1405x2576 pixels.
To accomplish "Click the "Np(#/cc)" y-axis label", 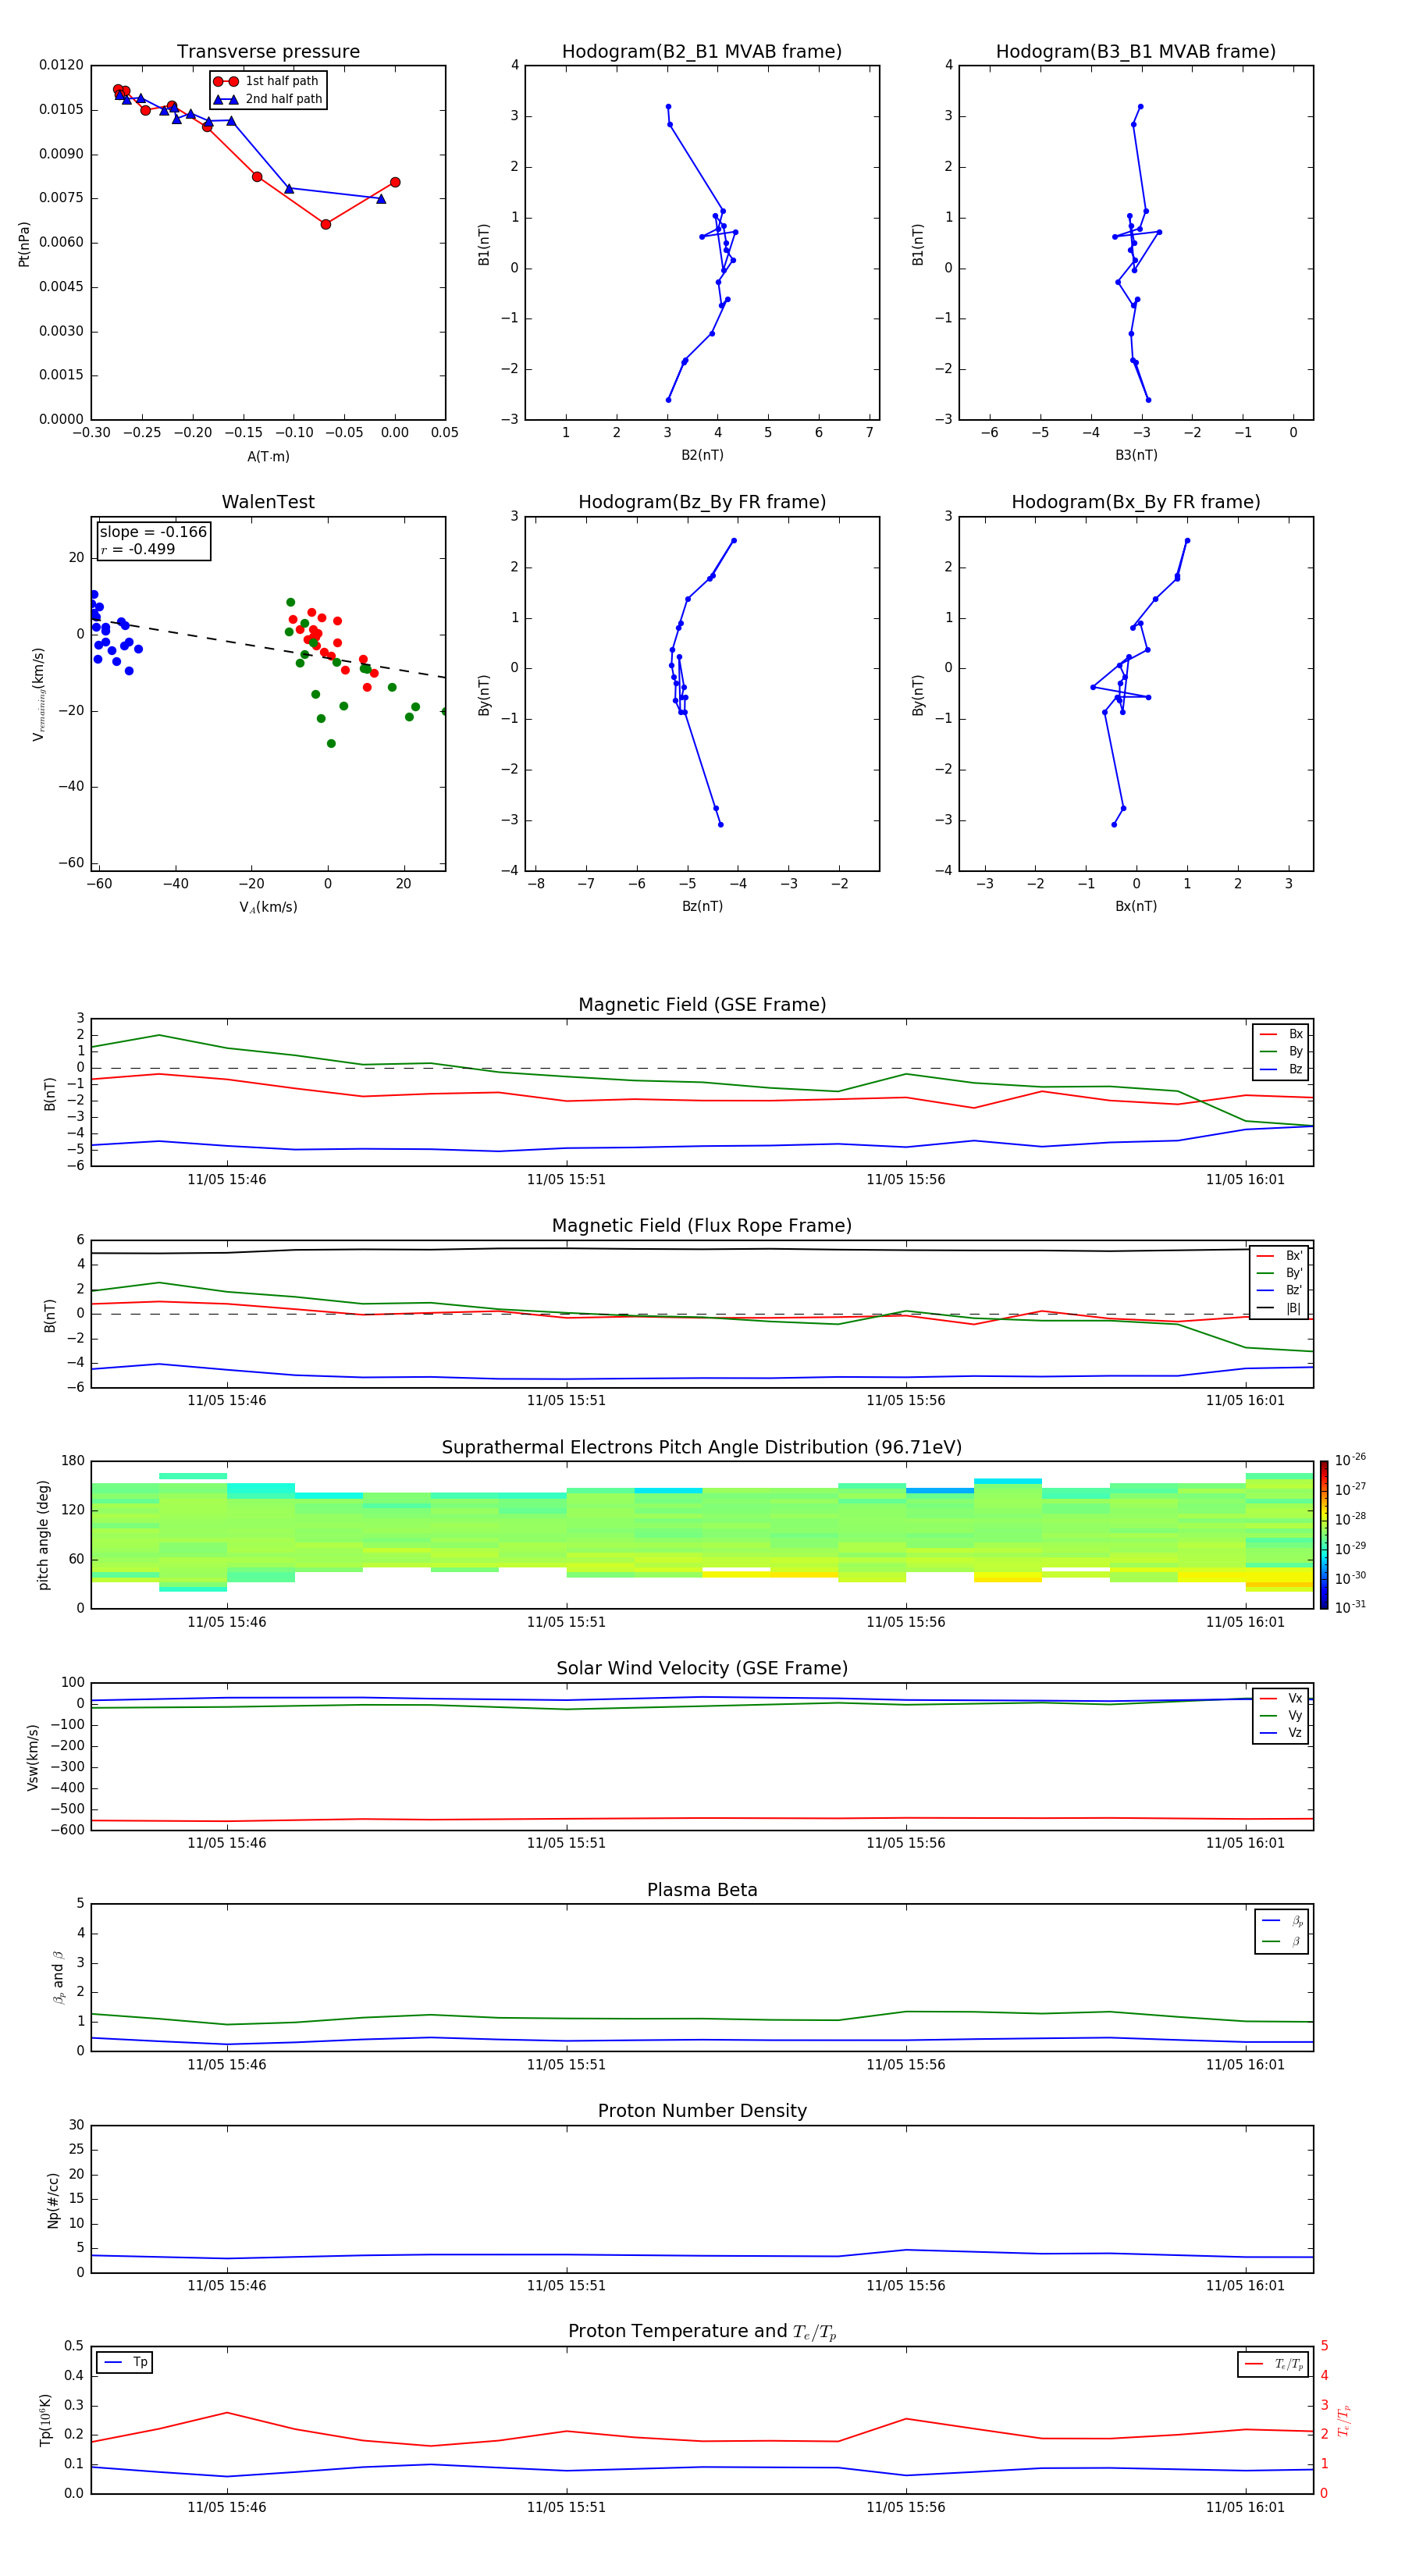I will (x=53, y=2200).
